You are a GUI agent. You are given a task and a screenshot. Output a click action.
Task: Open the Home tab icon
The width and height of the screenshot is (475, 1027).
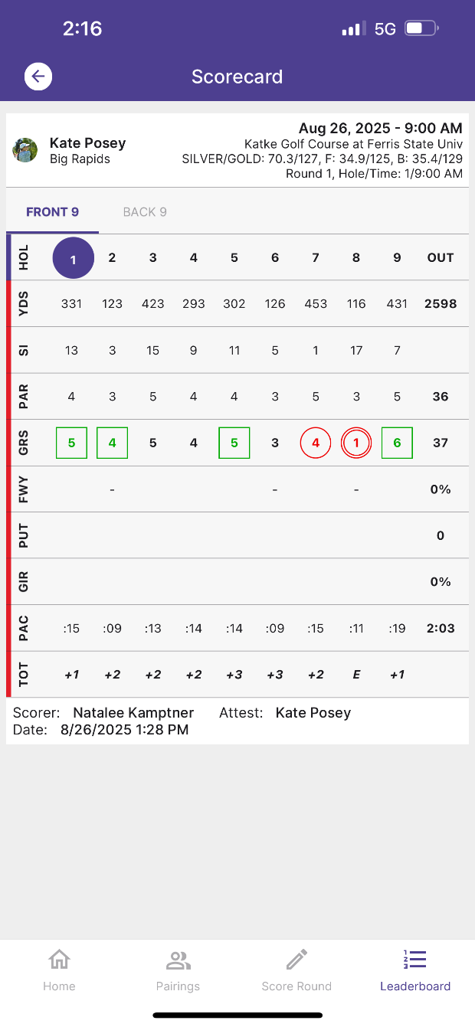pyautogui.click(x=59, y=960)
